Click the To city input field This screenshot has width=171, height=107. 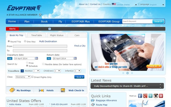click(40, 51)
